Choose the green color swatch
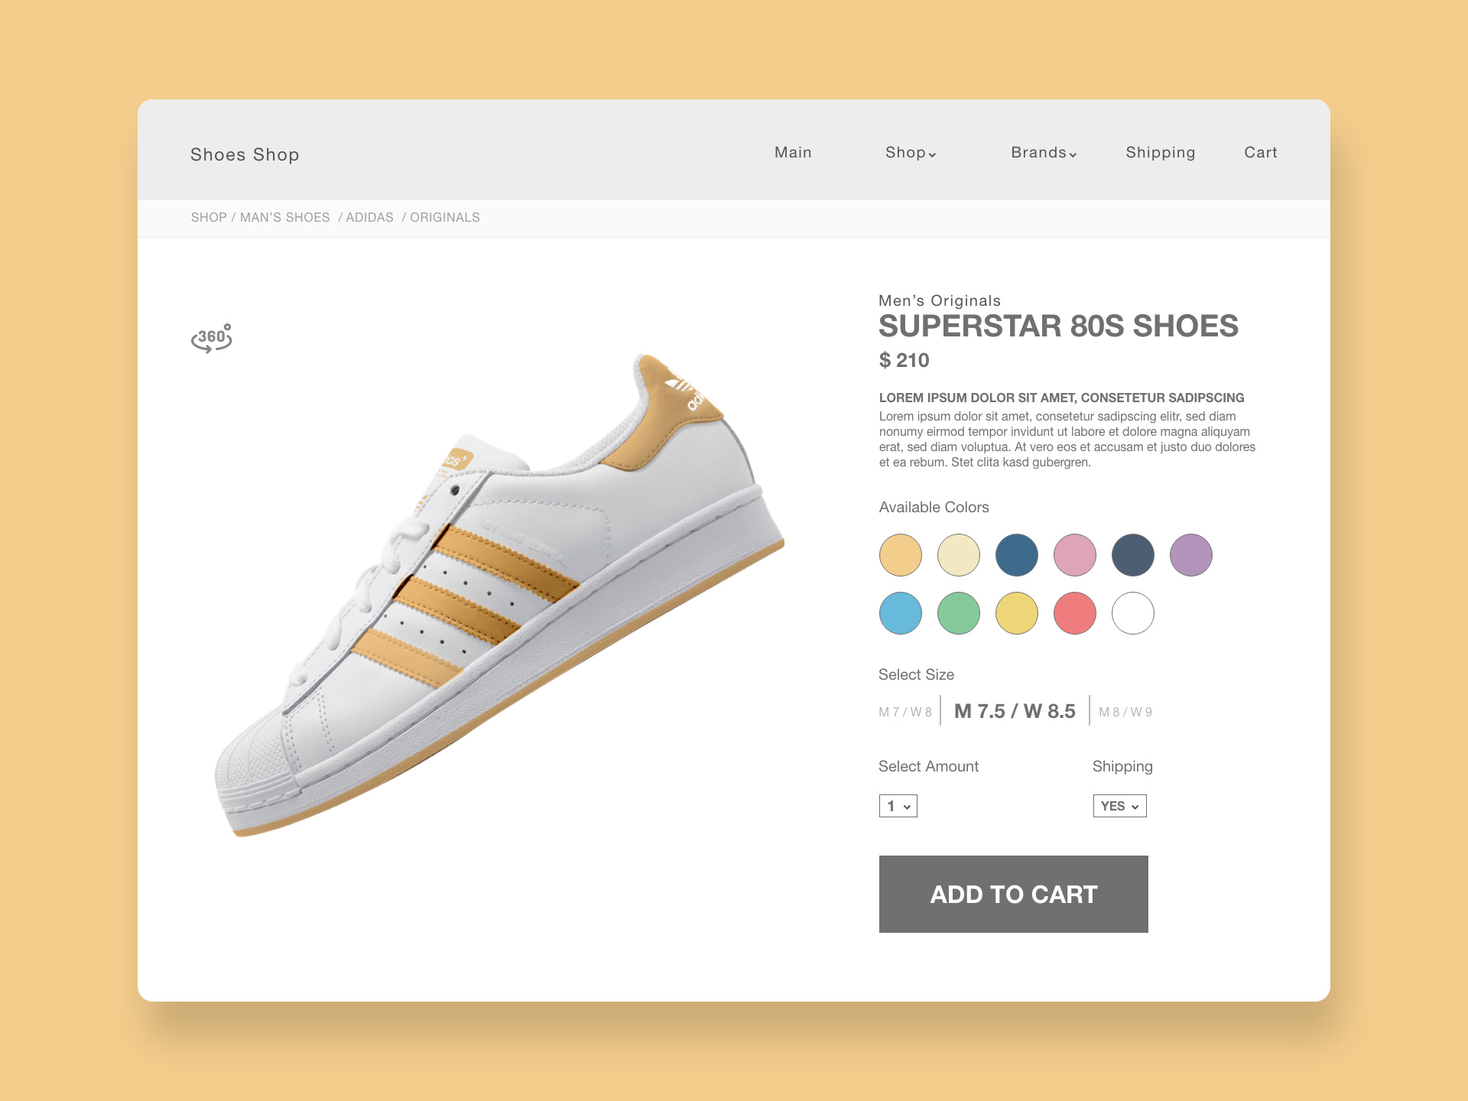 [958, 613]
